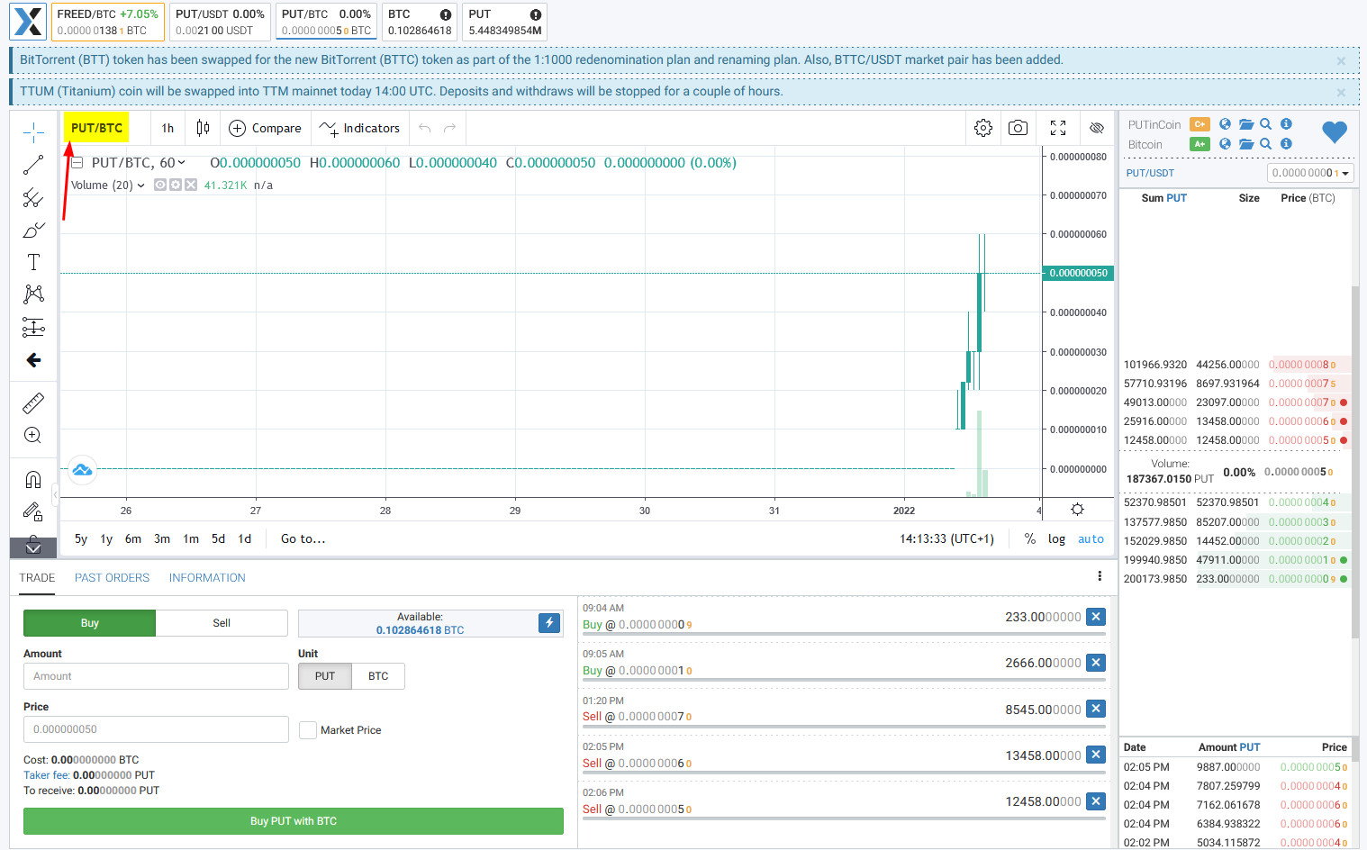Open the PUT/USDT market link
The image size is (1367, 850).
coord(1150,173)
